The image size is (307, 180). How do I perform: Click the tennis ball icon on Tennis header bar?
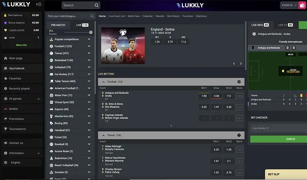(239, 135)
